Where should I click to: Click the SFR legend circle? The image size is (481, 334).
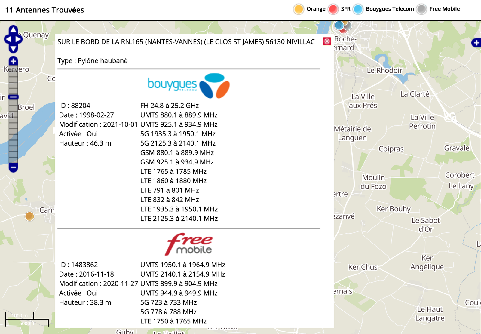[x=333, y=9]
